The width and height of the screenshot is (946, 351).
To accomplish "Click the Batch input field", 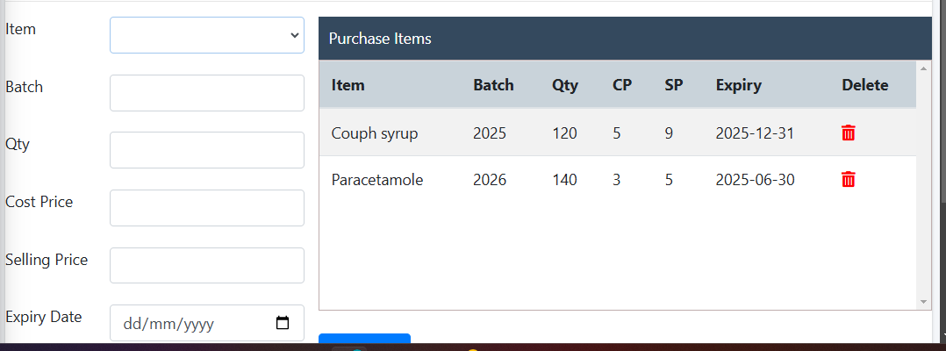I will [x=206, y=93].
